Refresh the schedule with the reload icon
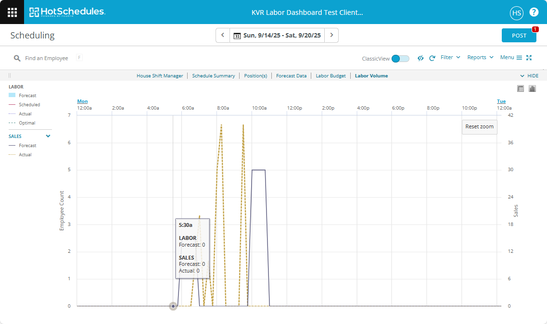This screenshot has height=324, width=547. (x=432, y=58)
